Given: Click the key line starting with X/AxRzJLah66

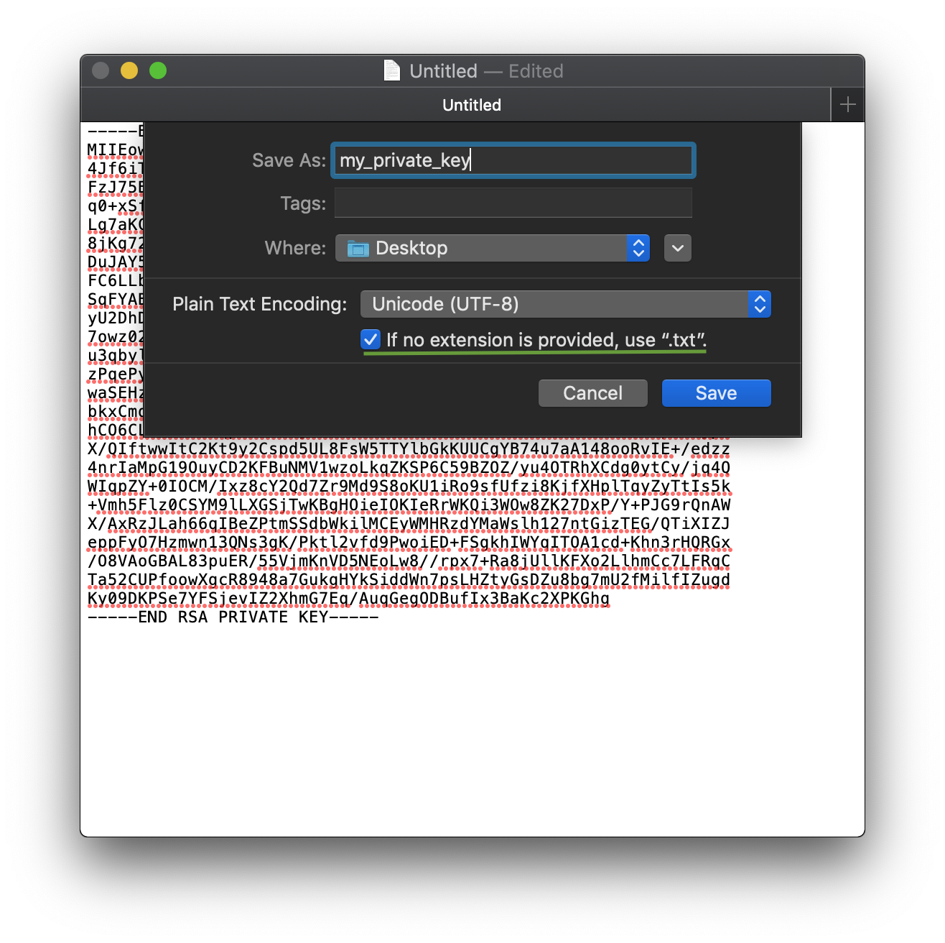Looking at the screenshot, I should (x=409, y=524).
